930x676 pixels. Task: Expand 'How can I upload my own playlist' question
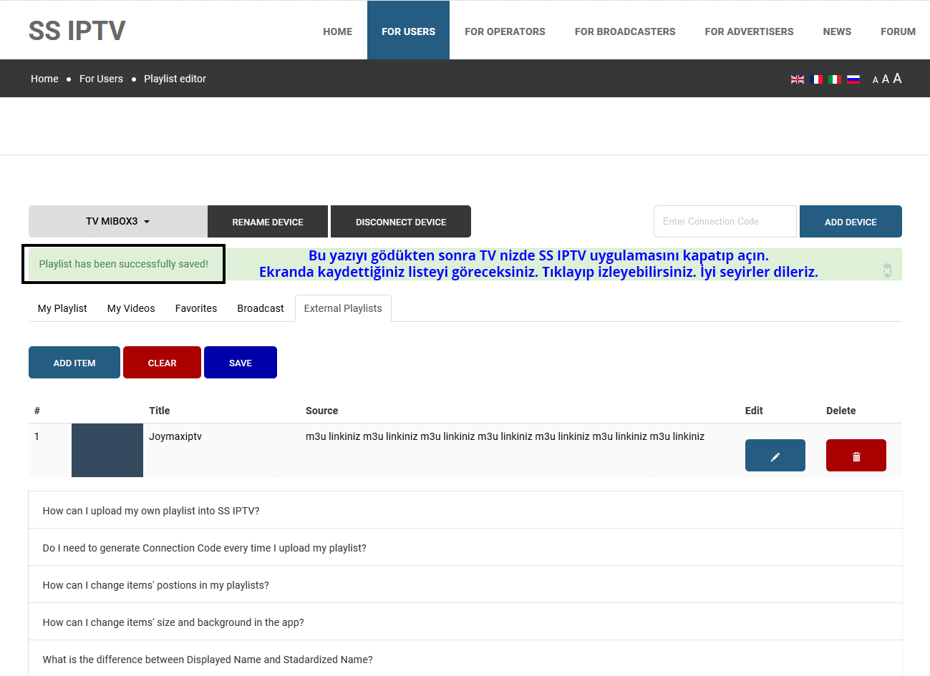pos(151,511)
